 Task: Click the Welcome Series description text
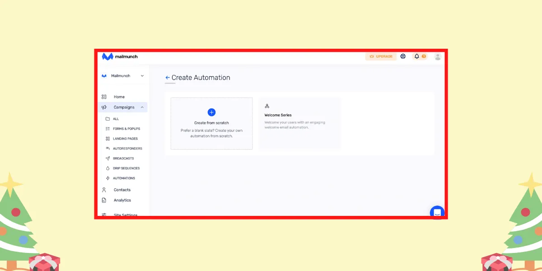tap(295, 125)
